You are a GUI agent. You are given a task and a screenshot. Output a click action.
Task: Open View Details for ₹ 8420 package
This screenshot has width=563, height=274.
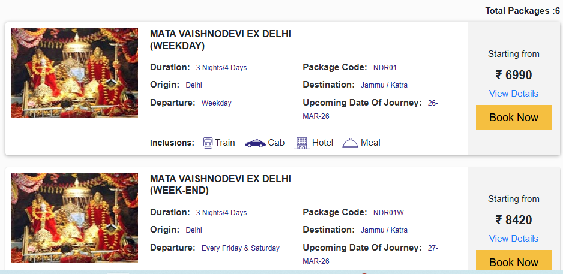tap(513, 239)
